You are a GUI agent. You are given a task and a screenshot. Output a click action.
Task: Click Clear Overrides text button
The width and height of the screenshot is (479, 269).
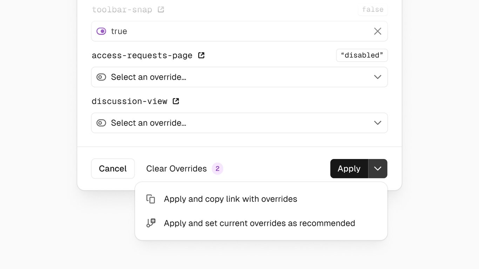pyautogui.click(x=176, y=168)
